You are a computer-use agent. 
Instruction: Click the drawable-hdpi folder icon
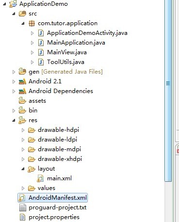point(32,130)
